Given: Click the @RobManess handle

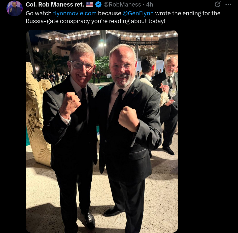Looking at the screenshot, I should click(x=122, y=5).
